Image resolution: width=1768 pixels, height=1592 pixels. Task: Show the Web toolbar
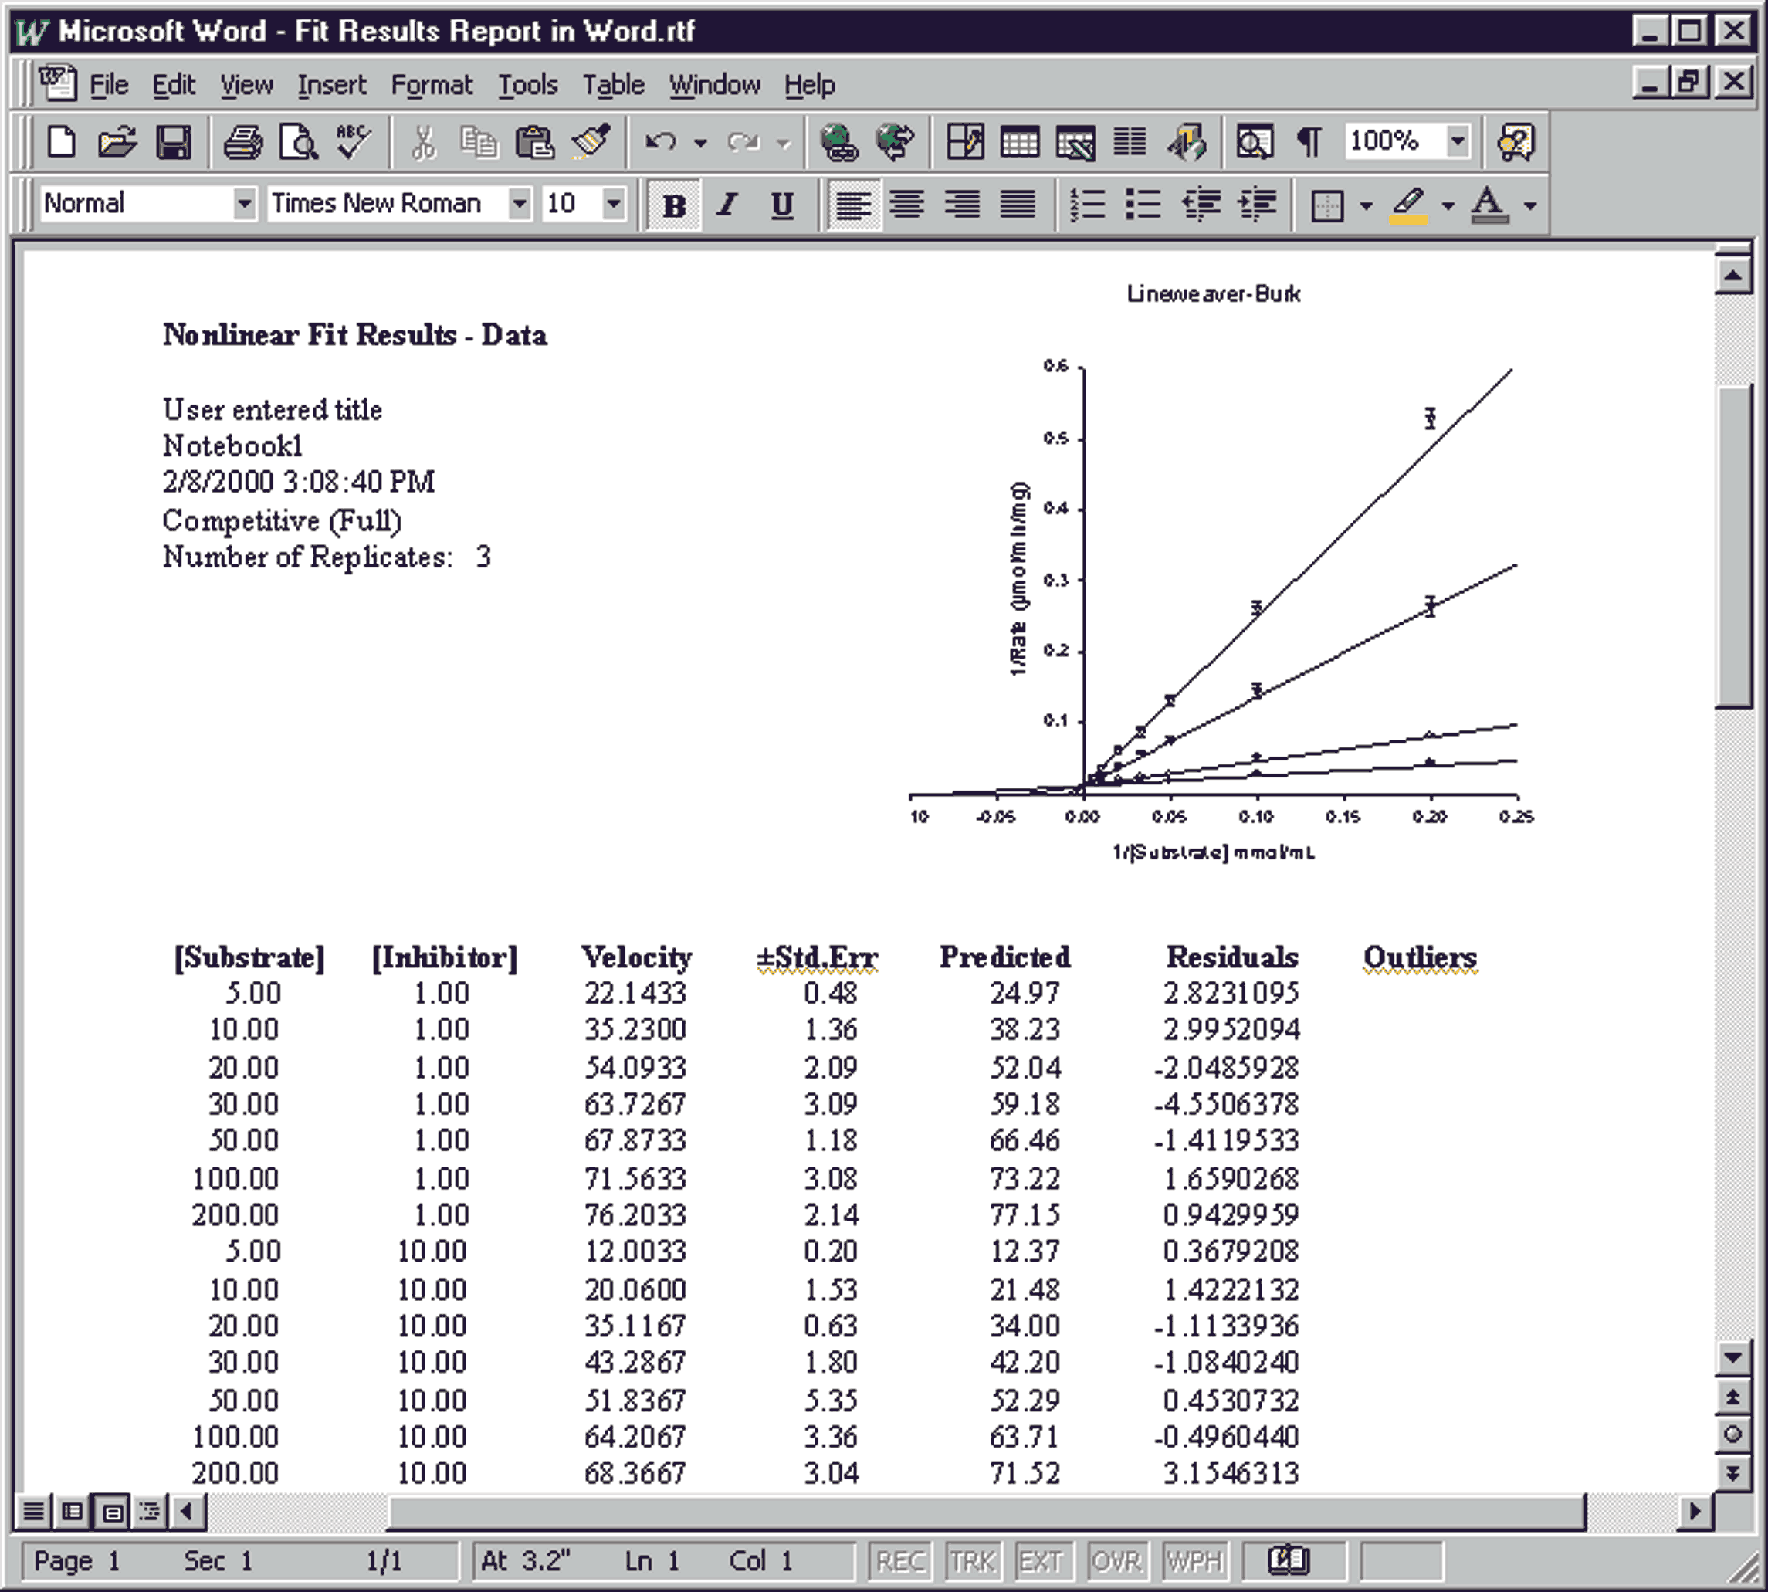895,142
